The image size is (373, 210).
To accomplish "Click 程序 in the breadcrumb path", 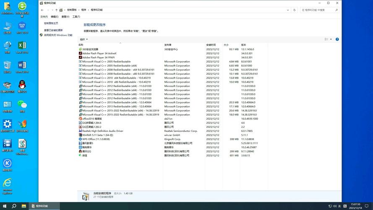I will [84, 10].
